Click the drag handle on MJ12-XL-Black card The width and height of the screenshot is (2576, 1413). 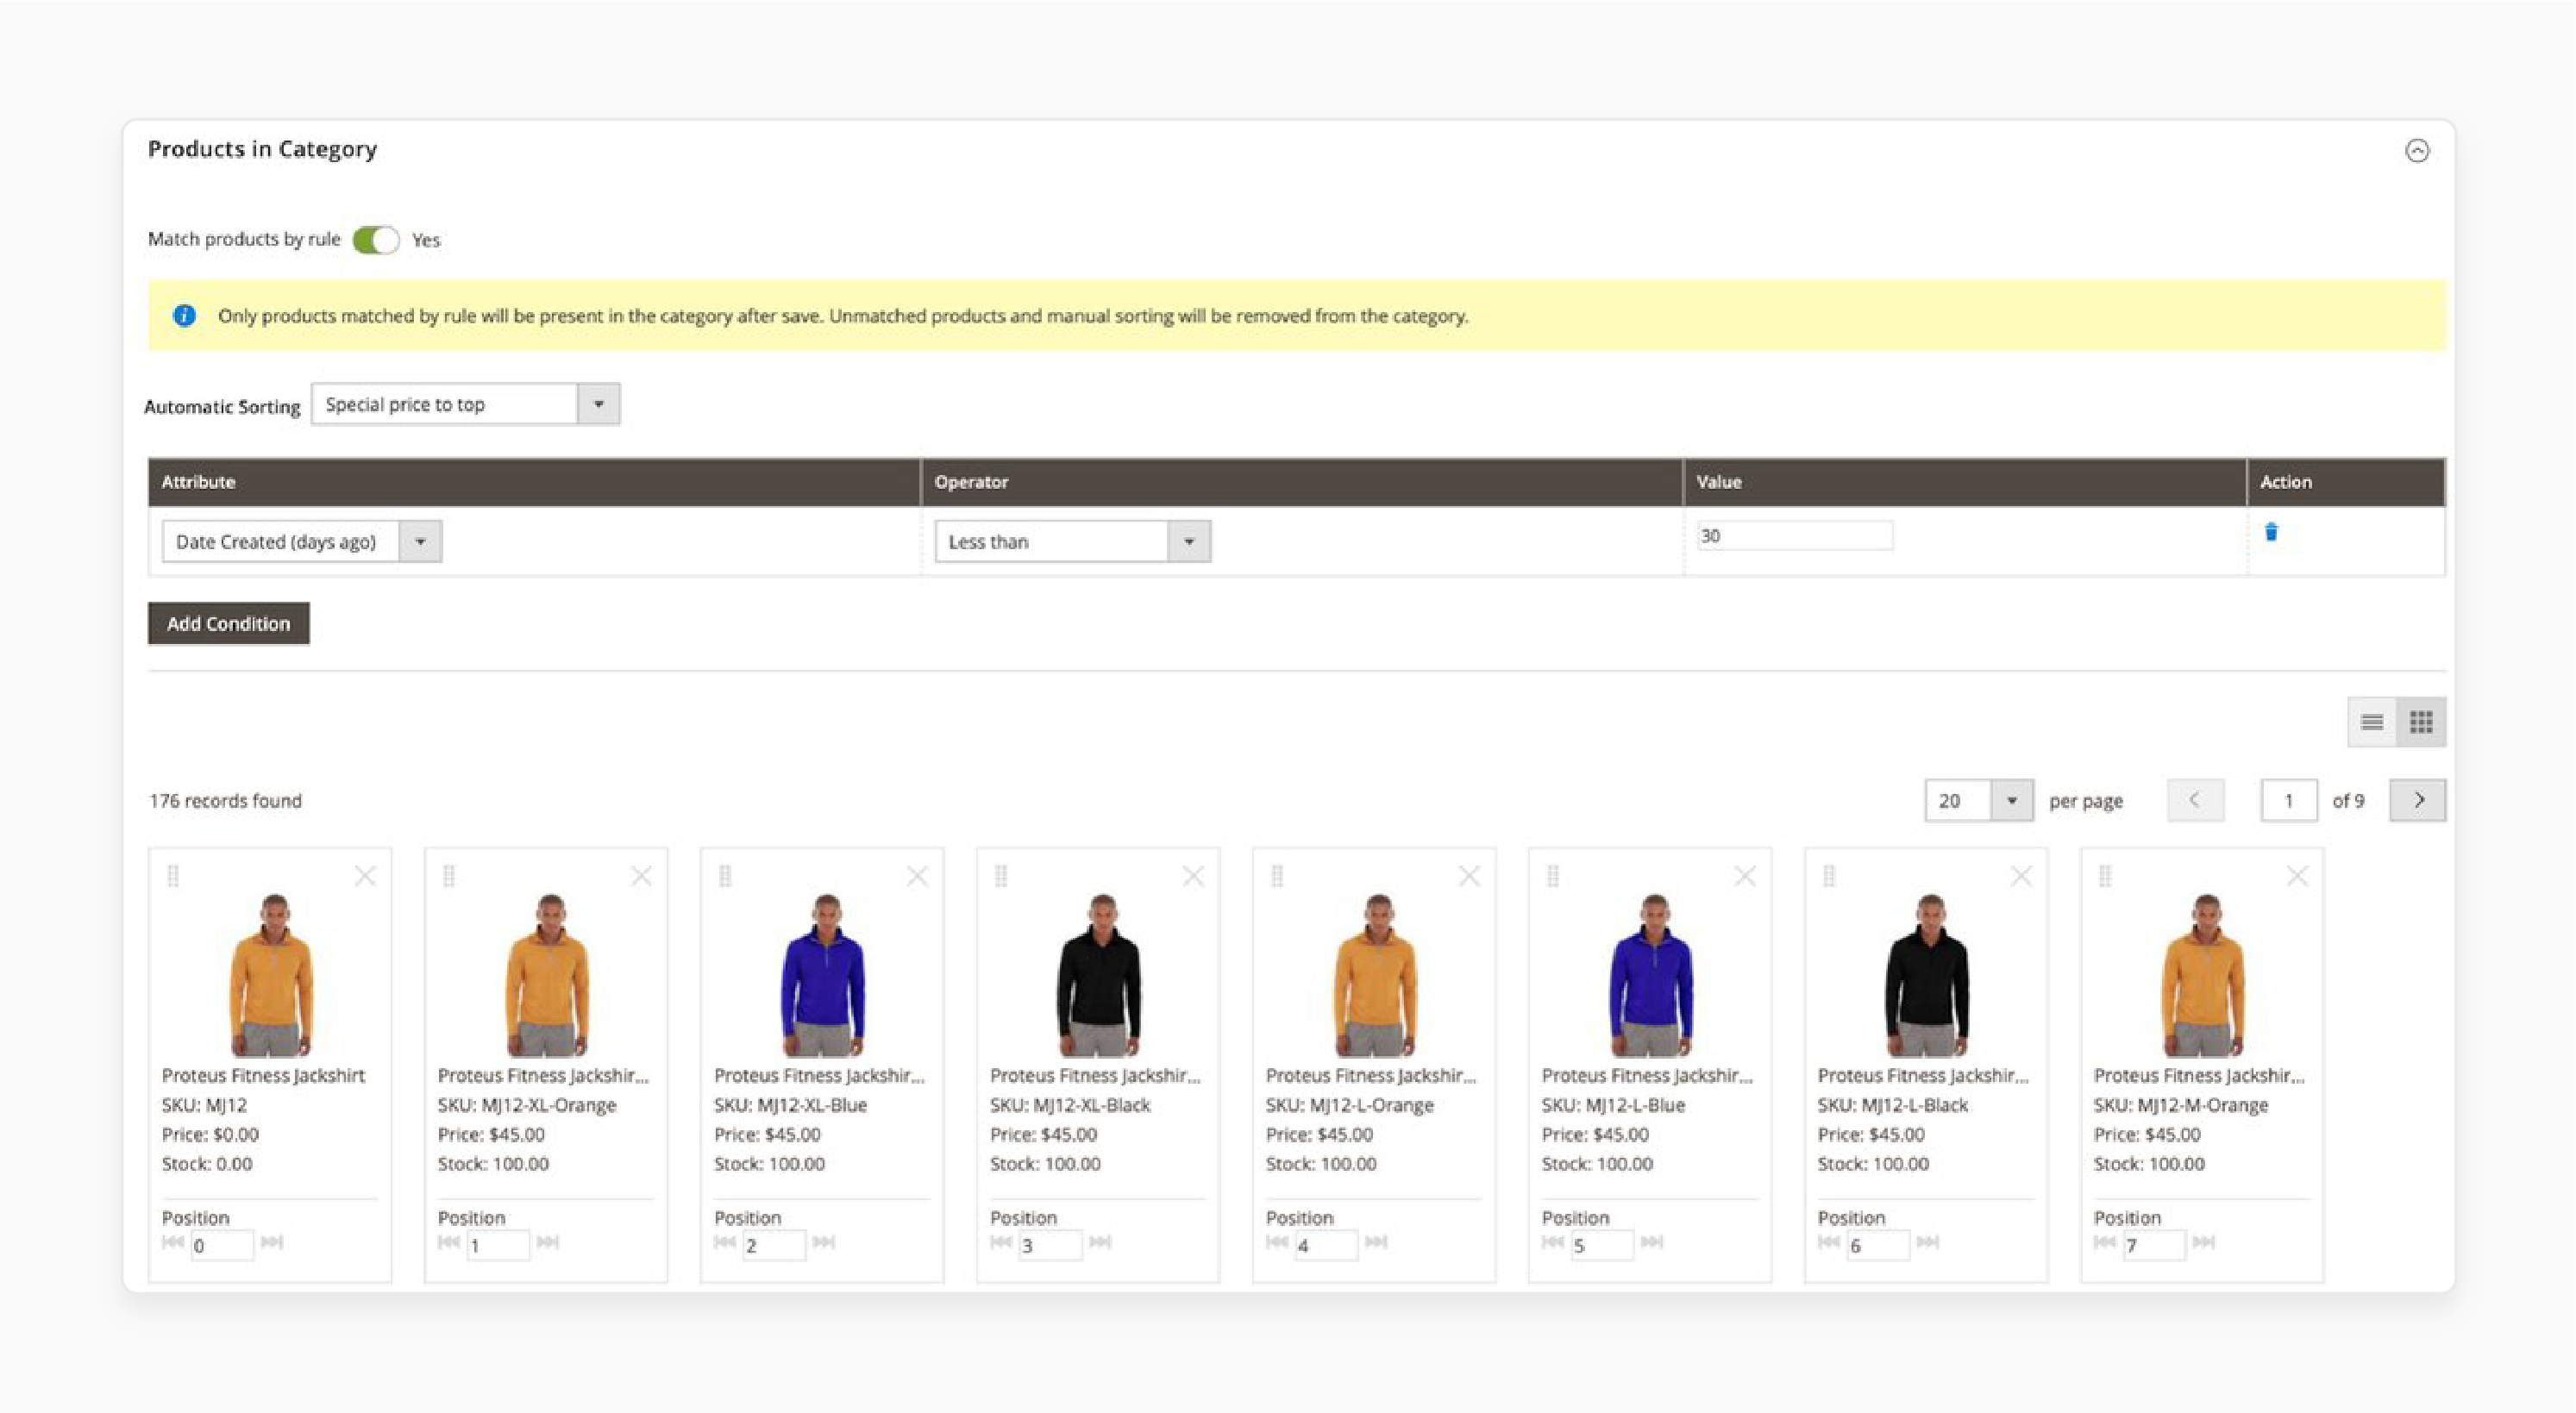1001,876
